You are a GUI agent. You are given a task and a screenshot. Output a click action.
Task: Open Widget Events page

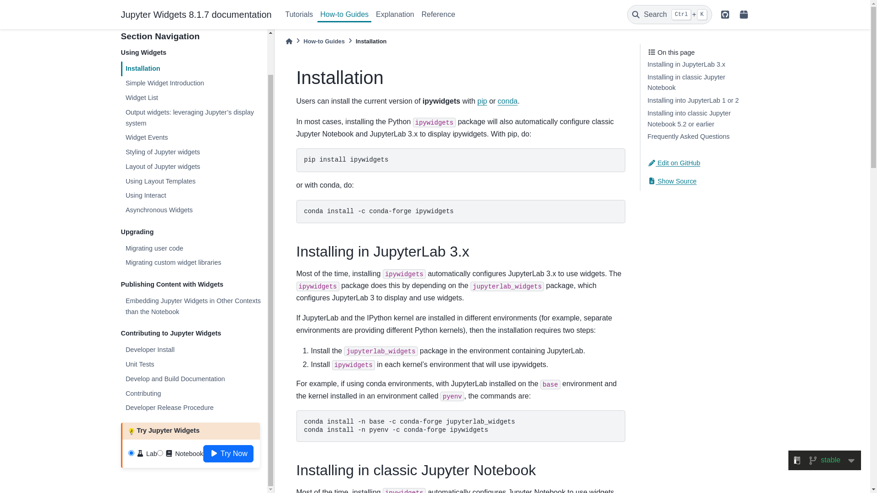point(147,138)
